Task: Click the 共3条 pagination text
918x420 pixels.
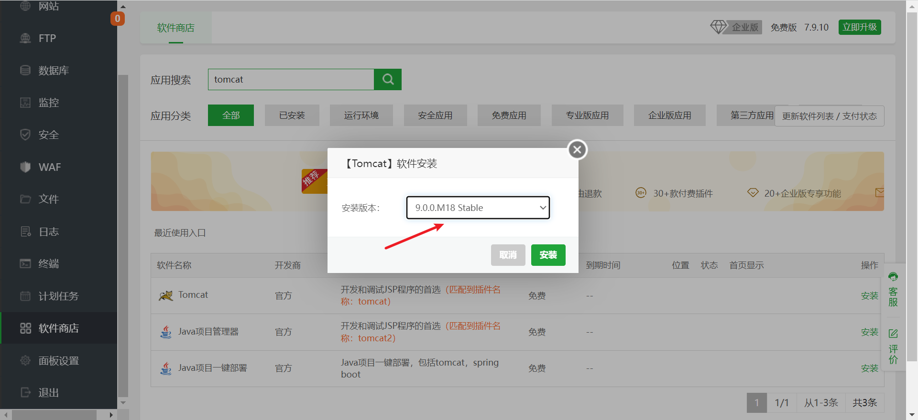Action: tap(864, 403)
